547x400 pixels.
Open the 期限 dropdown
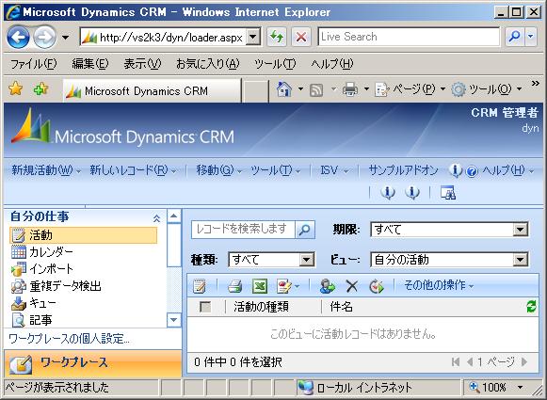(x=449, y=230)
